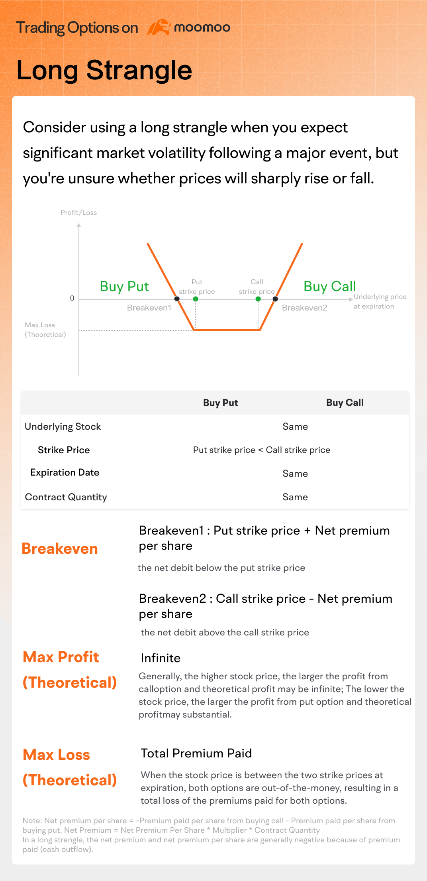Viewport: 427px width, 881px height.
Task: Click the Max Loss (Theoretical) axis label
Action: click(45, 330)
